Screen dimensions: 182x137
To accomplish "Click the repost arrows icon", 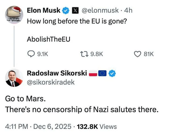I will point(84,54).
